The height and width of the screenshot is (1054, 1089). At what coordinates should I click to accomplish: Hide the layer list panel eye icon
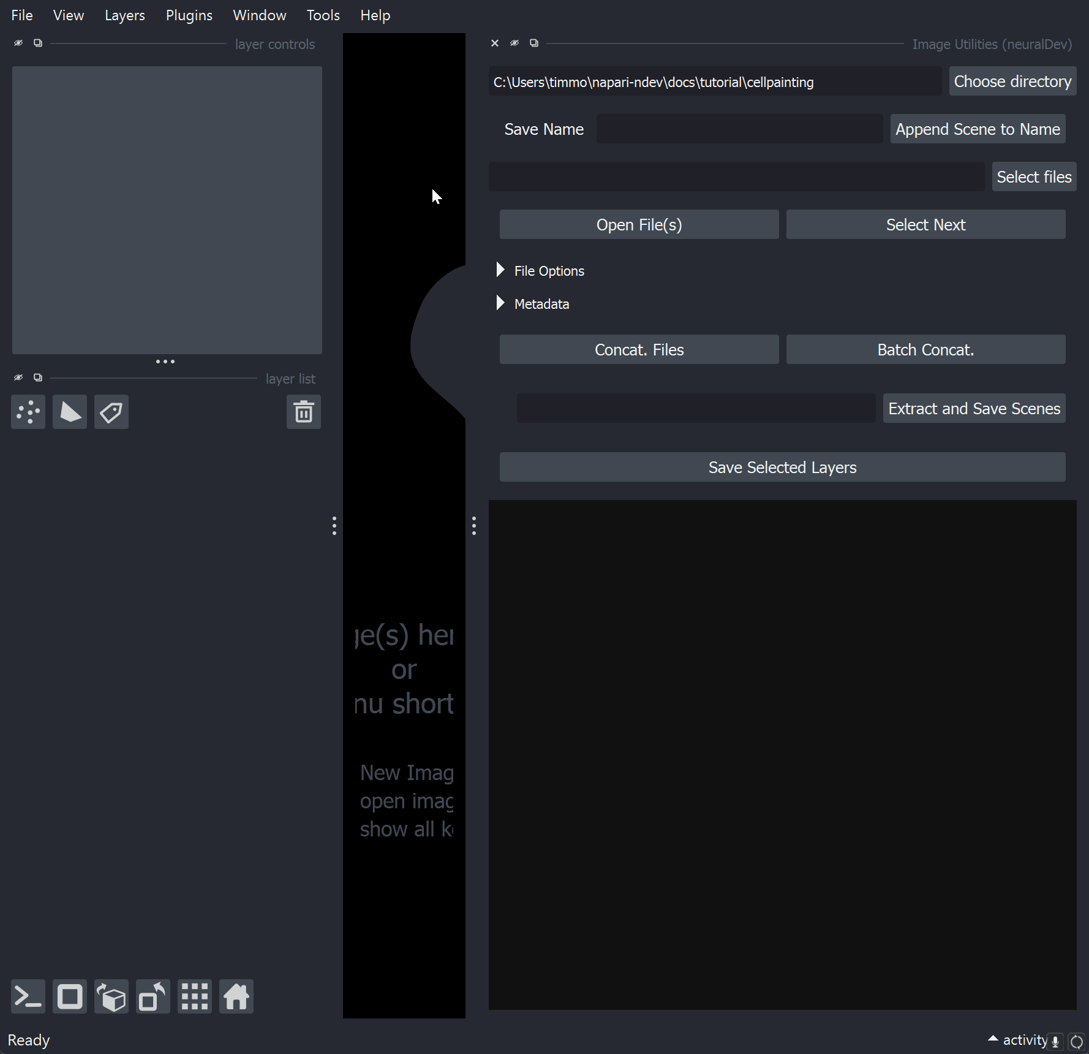(x=18, y=377)
